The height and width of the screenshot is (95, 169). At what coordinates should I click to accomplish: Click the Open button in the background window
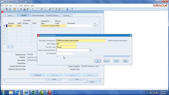[x=92, y=82]
